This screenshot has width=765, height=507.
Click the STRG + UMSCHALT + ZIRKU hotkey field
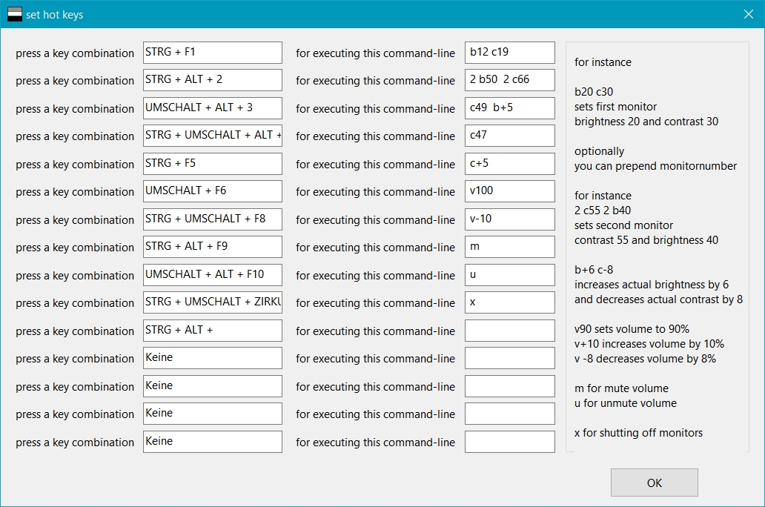212,302
